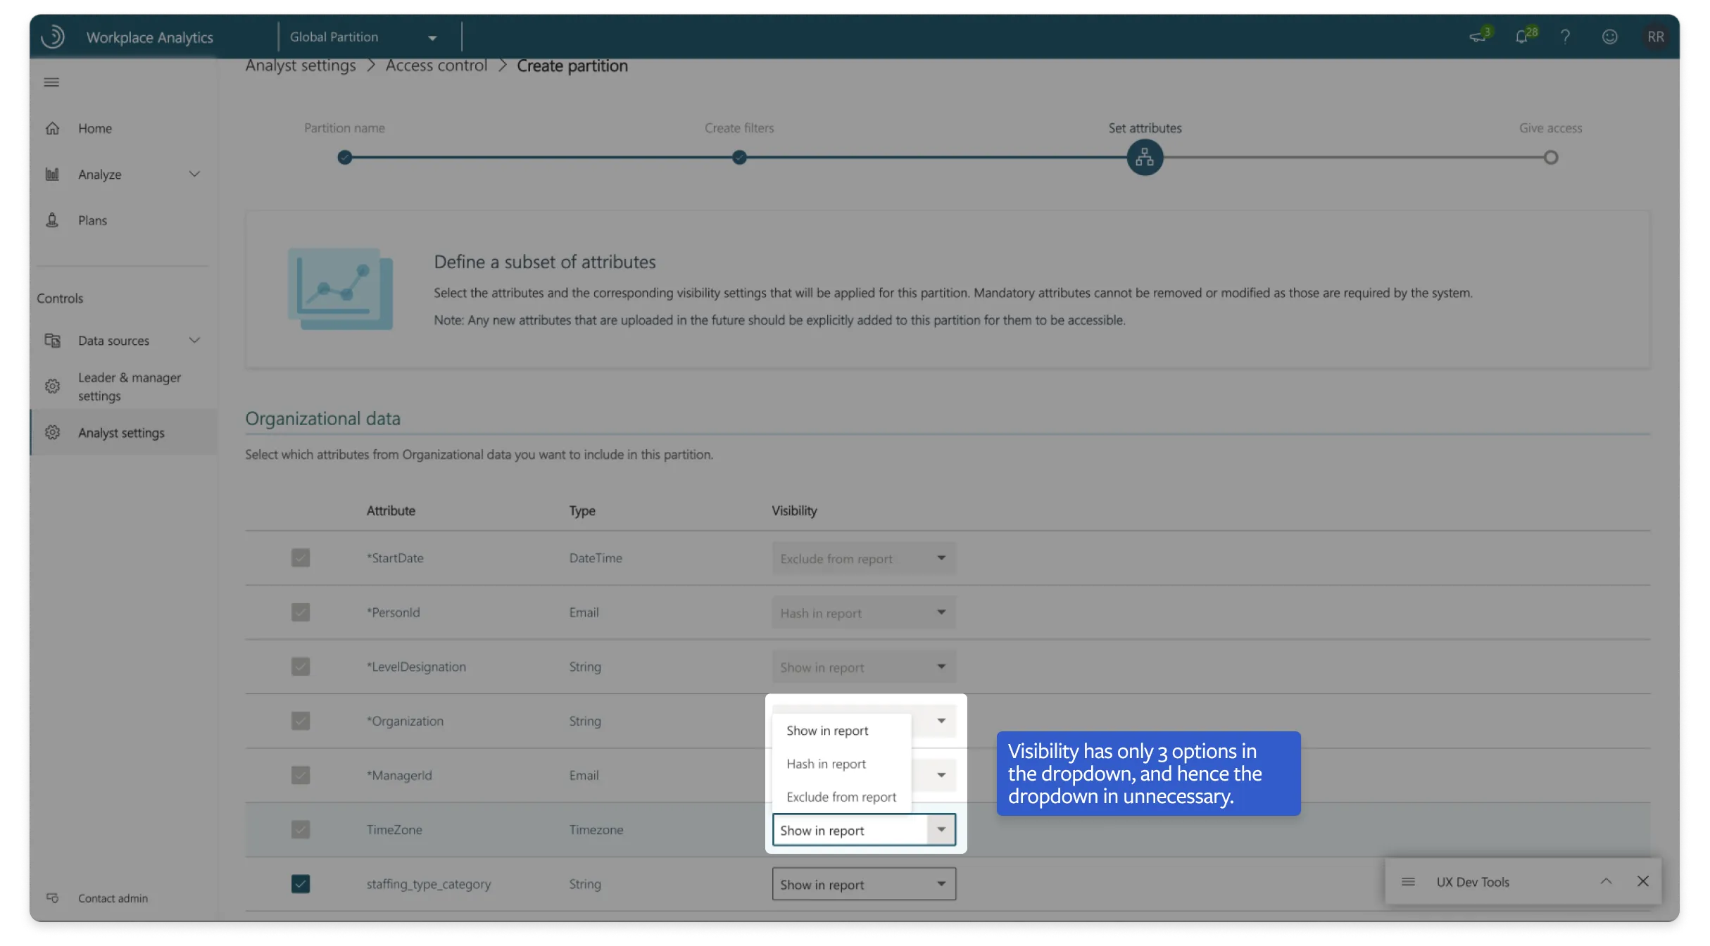
Task: Select the Plans icon in the sidebar
Action: tap(53, 220)
